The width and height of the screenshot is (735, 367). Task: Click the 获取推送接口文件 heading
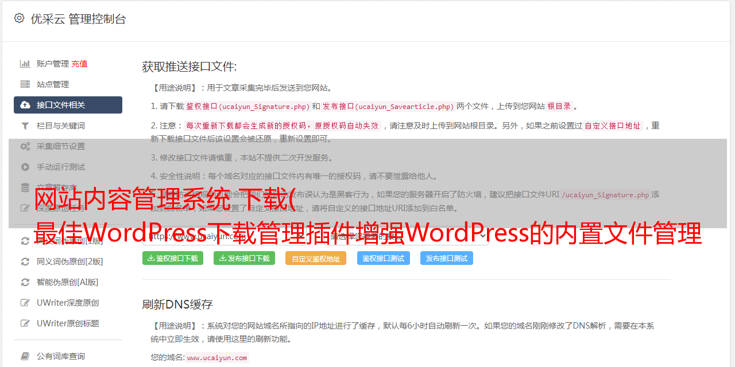click(189, 67)
